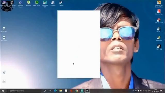Image resolution: width=165 pixels, height=93 pixels.
Task: Open File Explorer from the taskbar
Action: pyautogui.click(x=61, y=91)
